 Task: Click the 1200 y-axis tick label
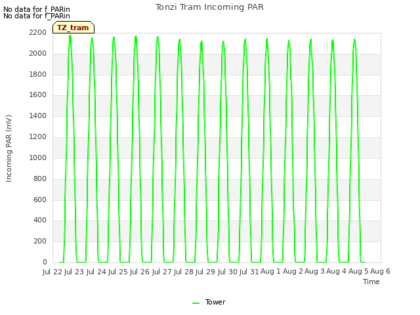pyautogui.click(x=38, y=136)
